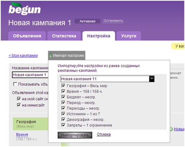
Task: Toggle Запреты – 1 ограничение checkbox
Action: (x=63, y=125)
